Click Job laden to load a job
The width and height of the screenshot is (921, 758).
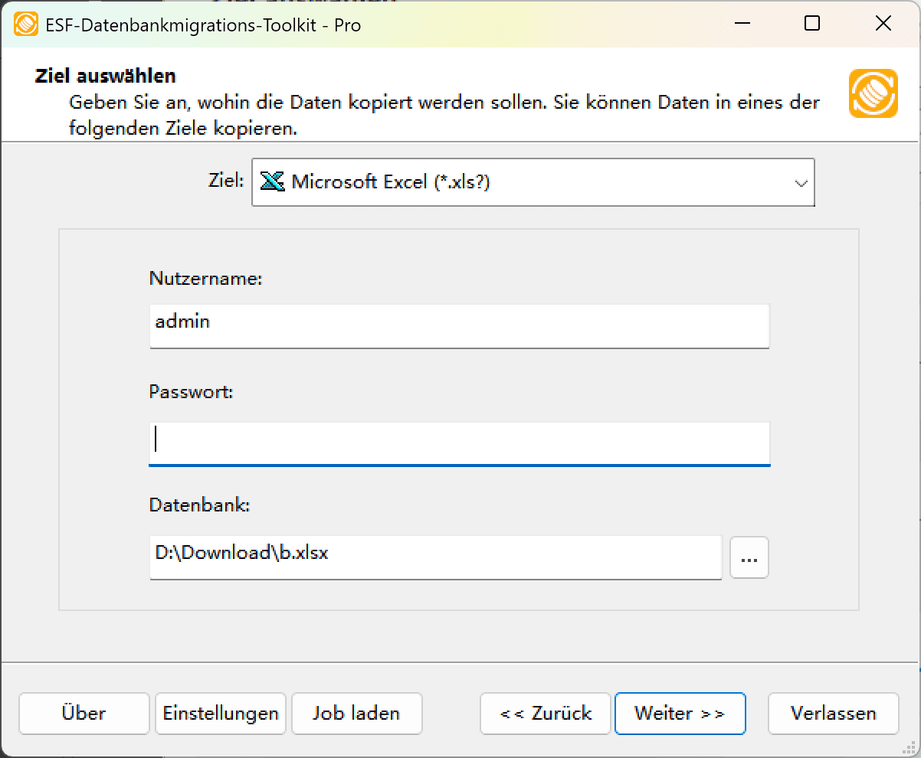pos(356,713)
